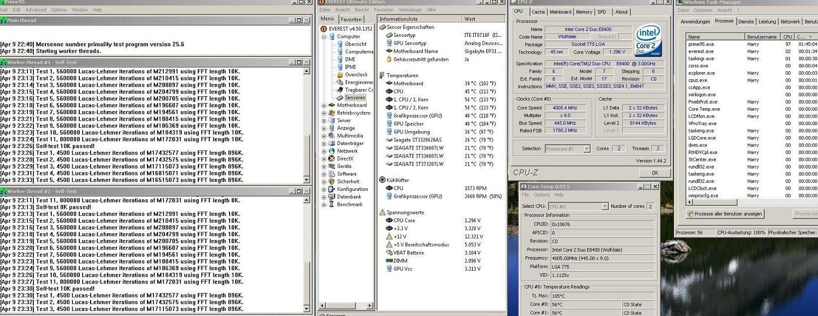The width and height of the screenshot is (818, 316).
Task: Click the GPU Umgebung temperature icon
Action: 389,132
